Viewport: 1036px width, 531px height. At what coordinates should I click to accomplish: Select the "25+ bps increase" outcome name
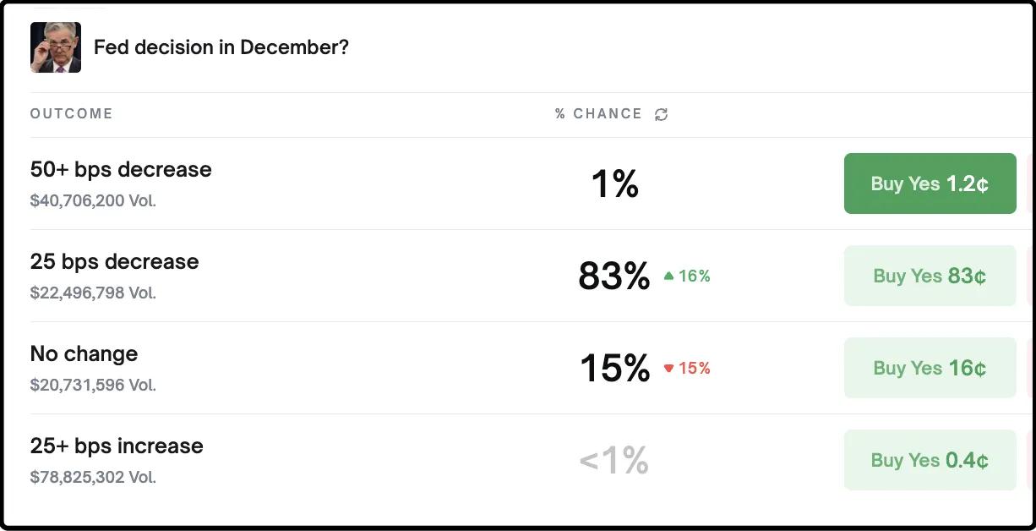[117, 446]
